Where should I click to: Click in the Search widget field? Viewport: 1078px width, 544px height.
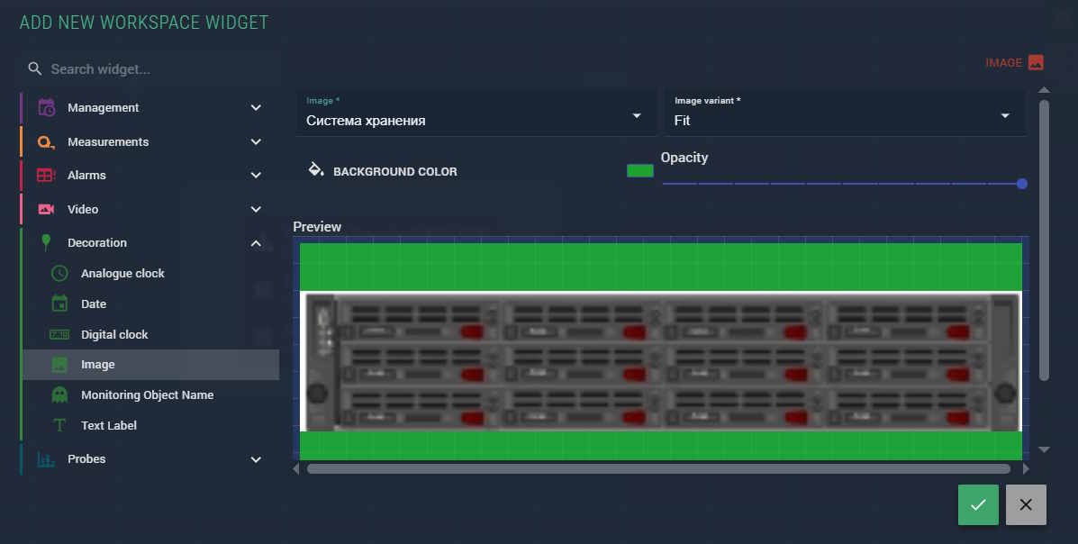(153, 69)
